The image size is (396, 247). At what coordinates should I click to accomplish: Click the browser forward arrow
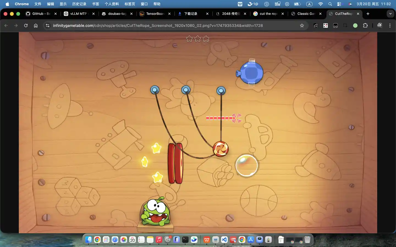16,26
